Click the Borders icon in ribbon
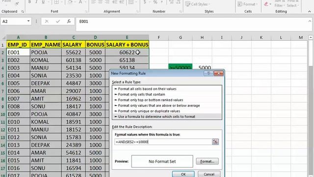The width and height of the screenshot is (314, 177). [x=57, y=2]
